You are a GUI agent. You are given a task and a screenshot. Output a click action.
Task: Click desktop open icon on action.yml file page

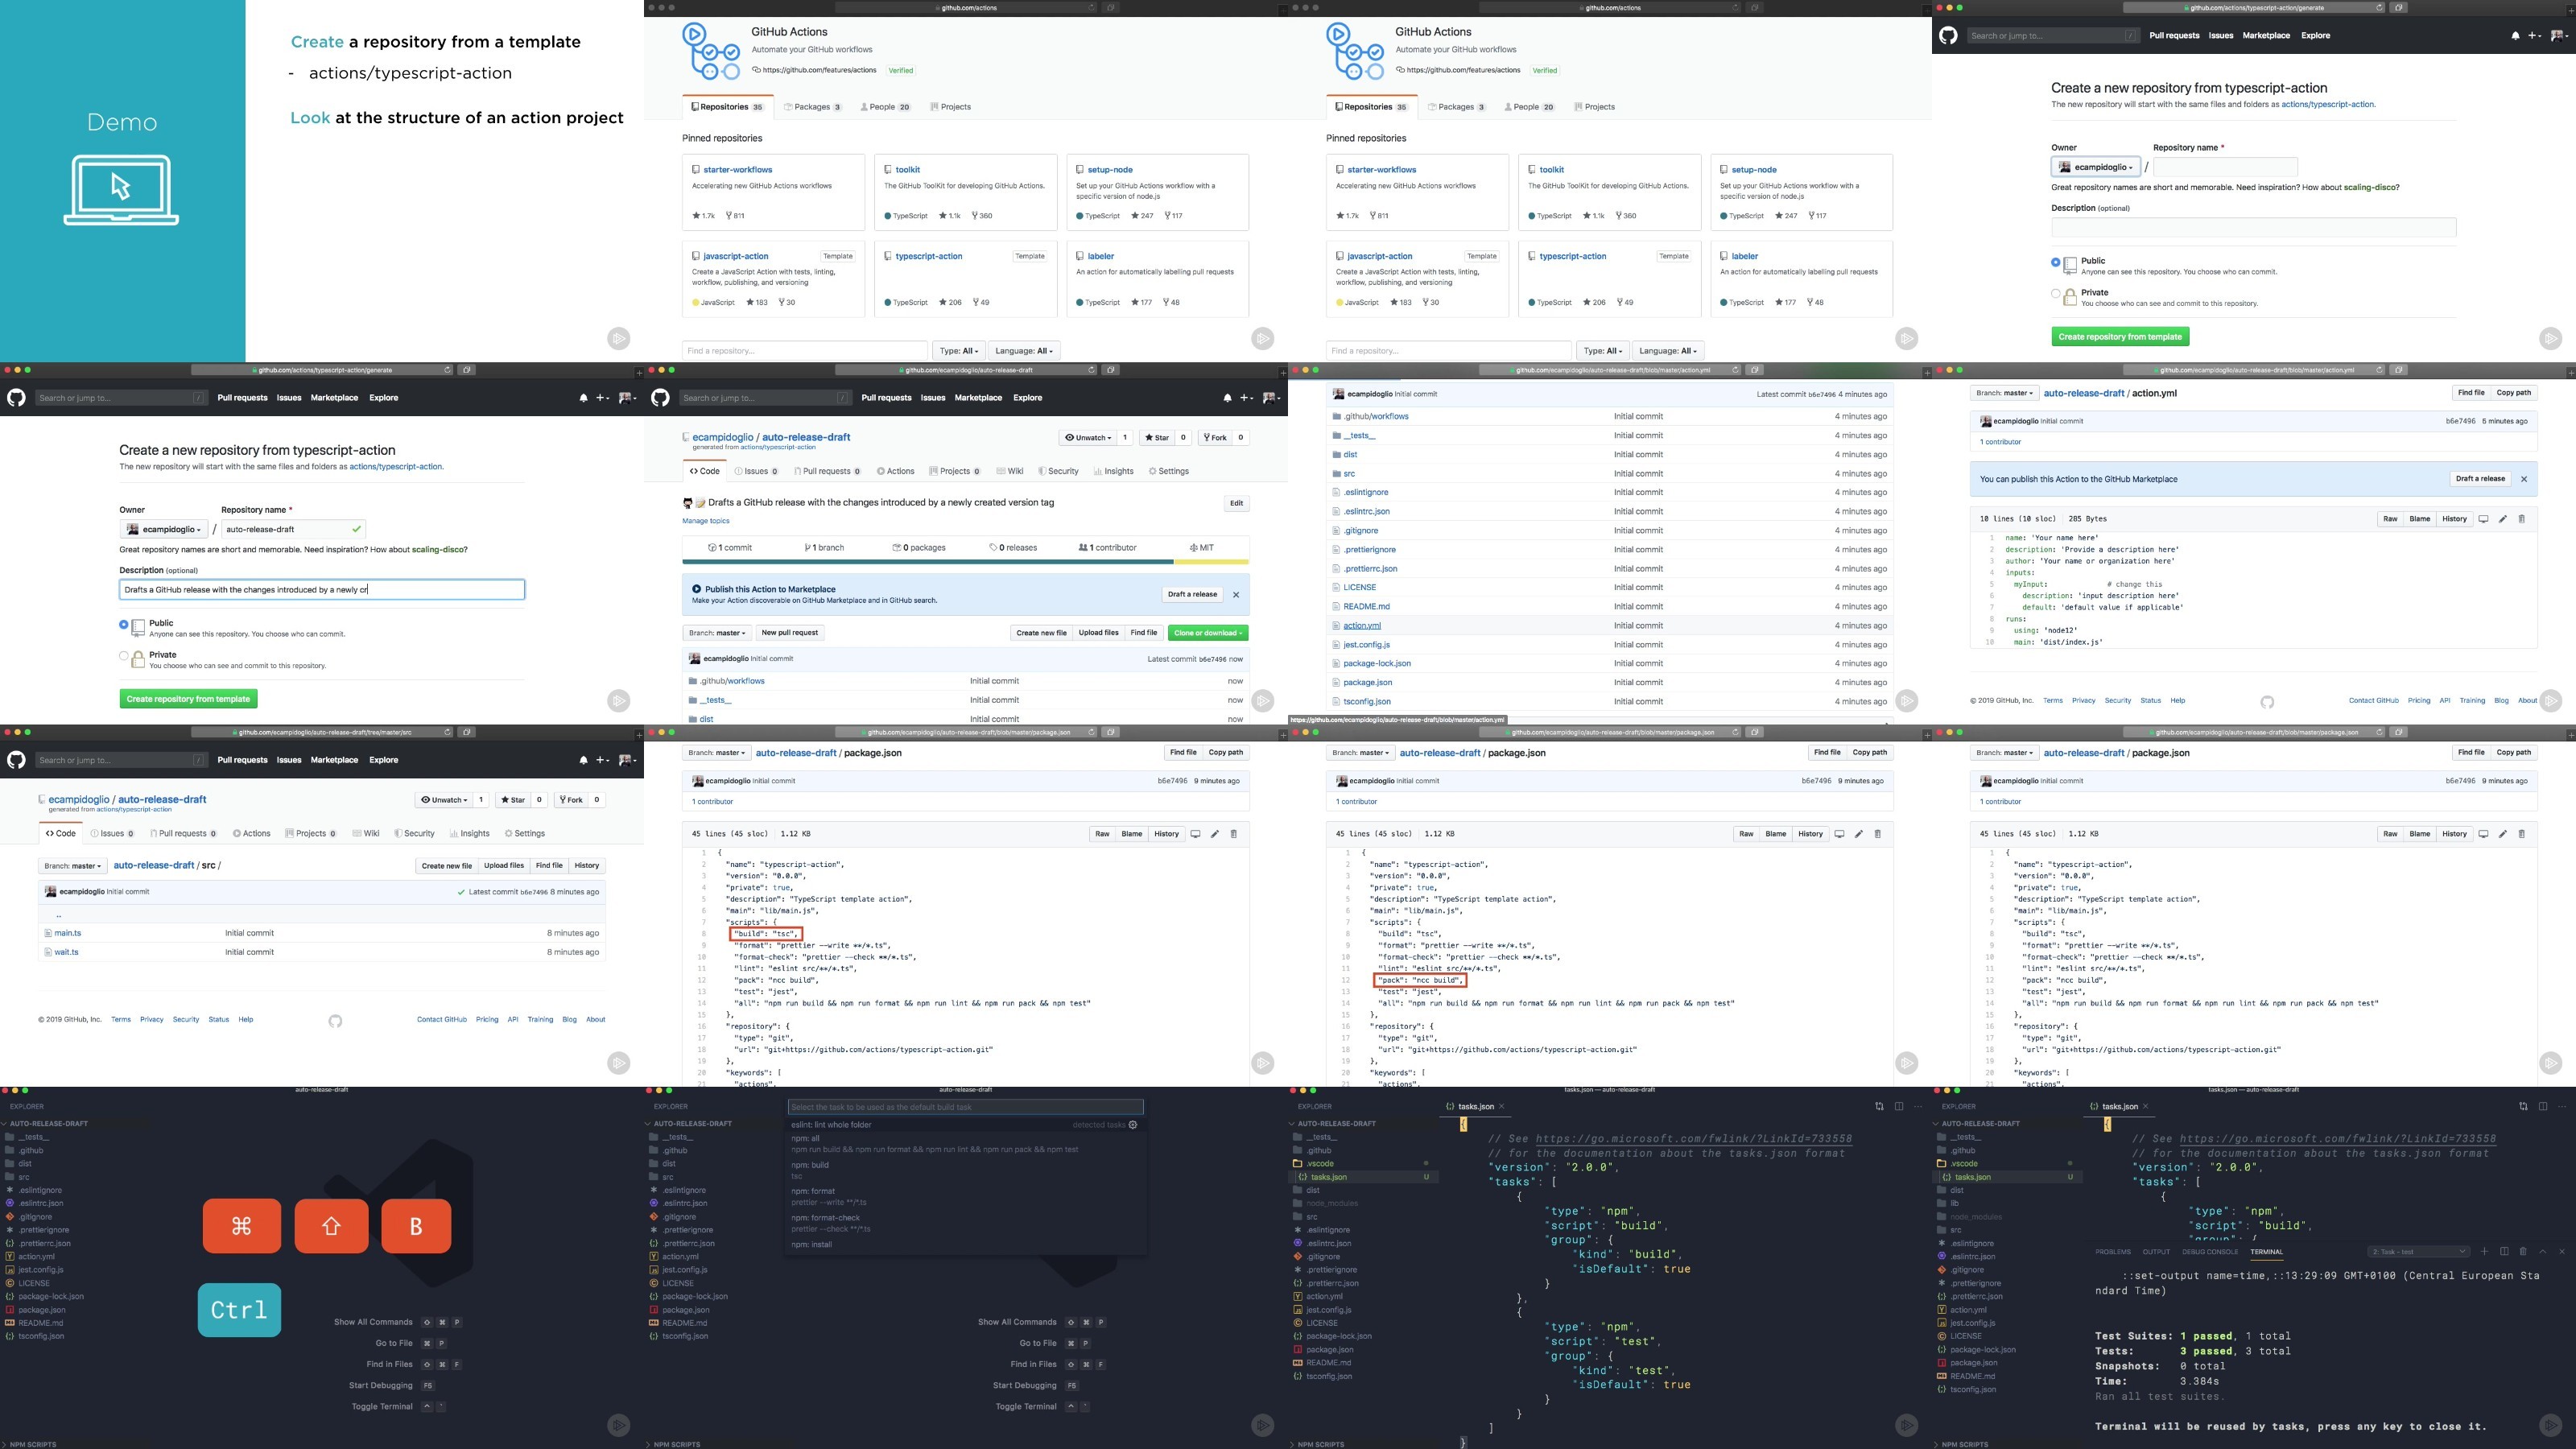[x=2483, y=519]
